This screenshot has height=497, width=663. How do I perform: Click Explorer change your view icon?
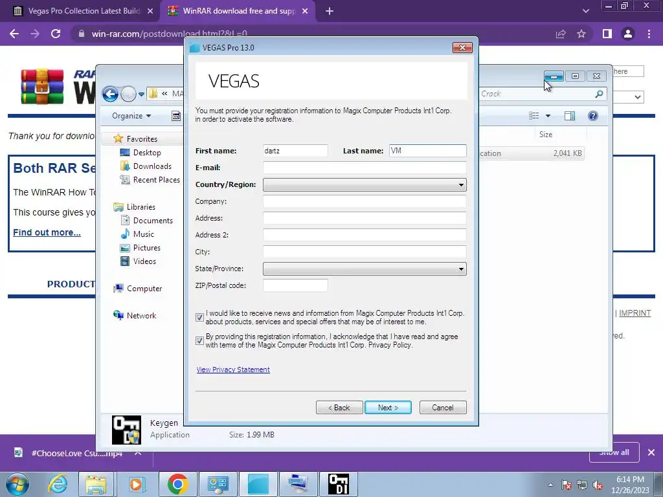[534, 116]
